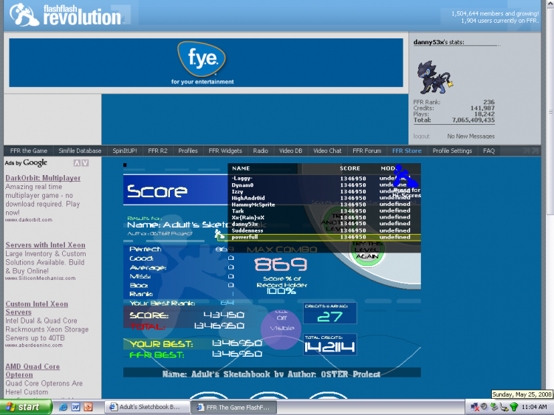Open FFR R2 from the navigation bar
The width and height of the screenshot is (554, 415).
click(x=157, y=151)
